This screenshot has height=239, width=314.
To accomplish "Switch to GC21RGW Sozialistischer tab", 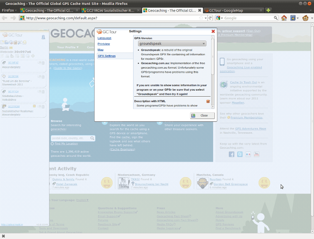I will [111, 10].
